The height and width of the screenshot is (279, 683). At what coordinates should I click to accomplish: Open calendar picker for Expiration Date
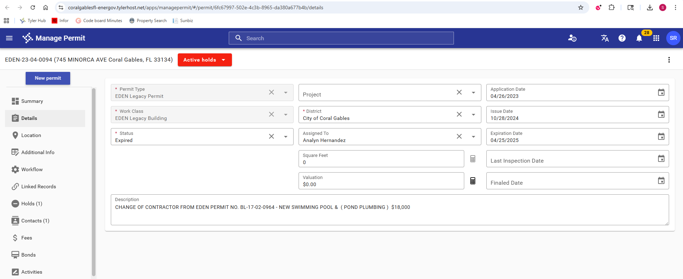pyautogui.click(x=661, y=137)
